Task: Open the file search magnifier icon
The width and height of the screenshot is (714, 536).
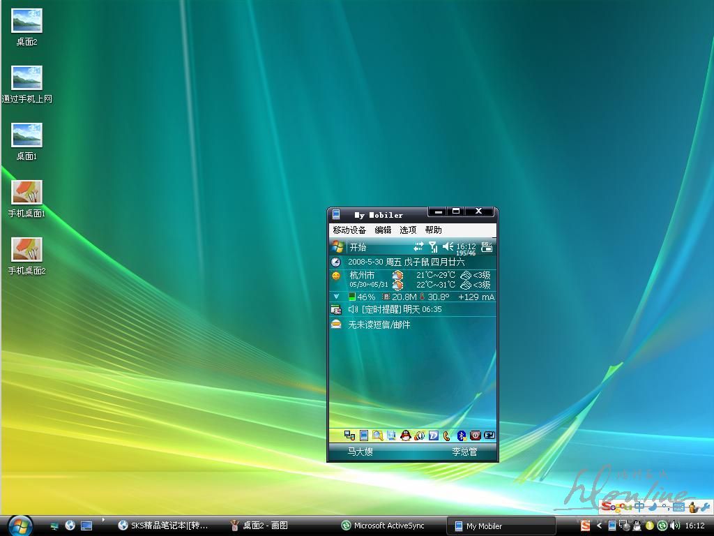Action: point(377,435)
